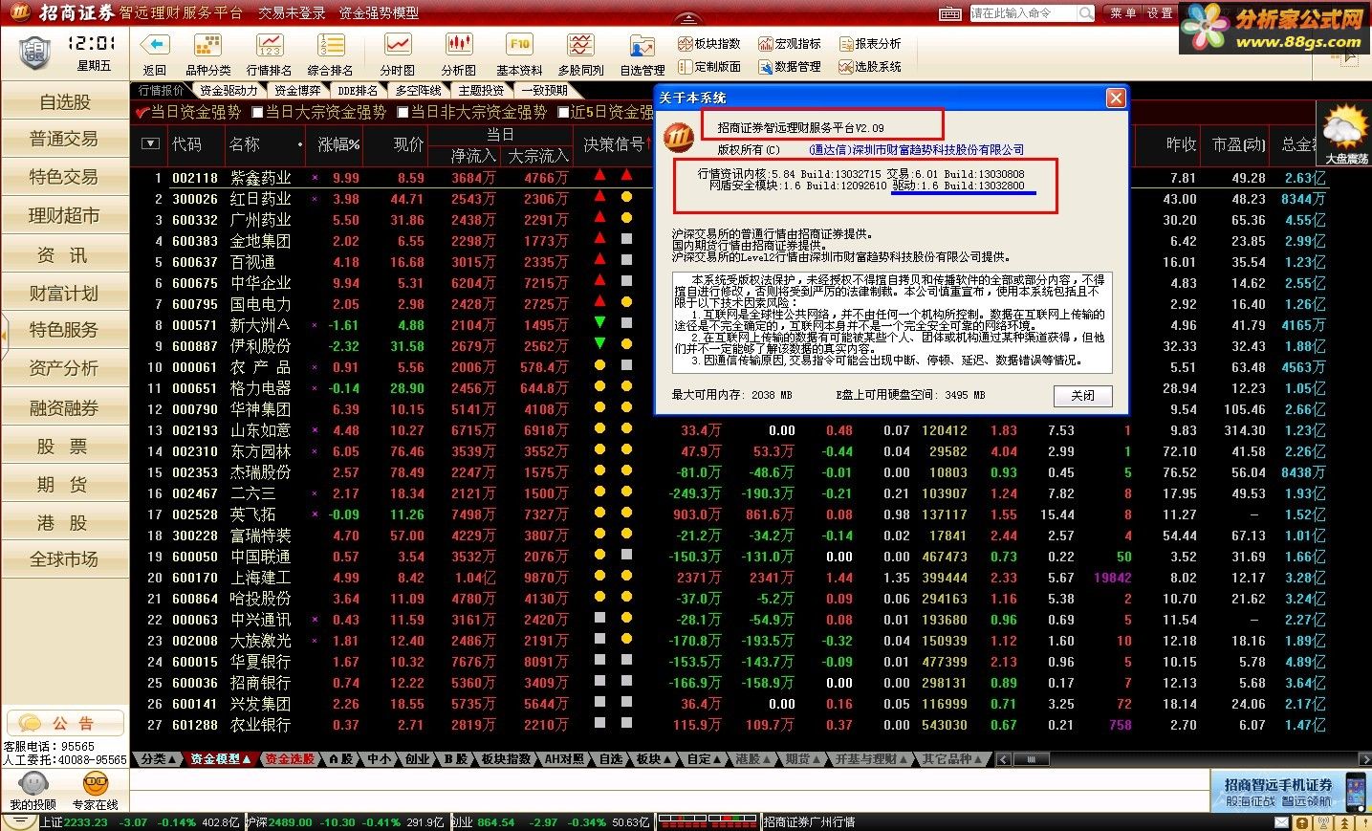Sort by the 涨幅% column header

(338, 144)
